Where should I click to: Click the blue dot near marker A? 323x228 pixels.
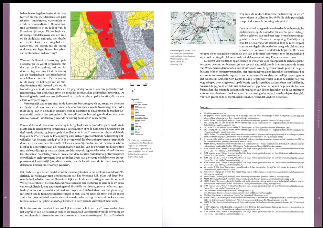pos(102,38)
